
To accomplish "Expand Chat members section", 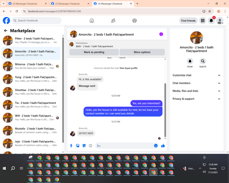I will [x=196, y=83].
